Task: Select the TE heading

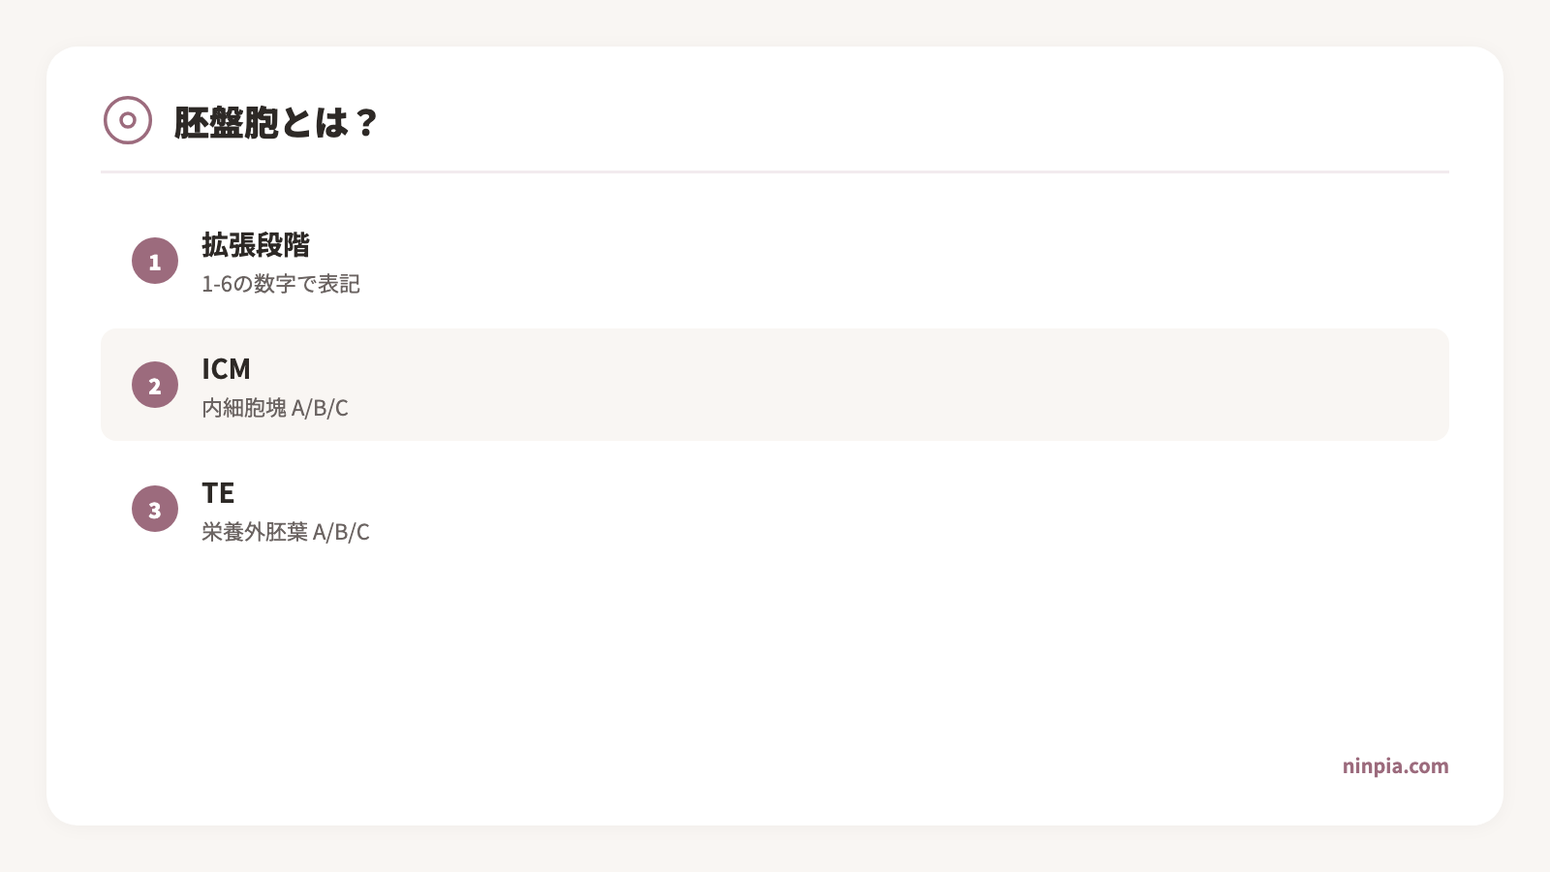Action: (218, 493)
